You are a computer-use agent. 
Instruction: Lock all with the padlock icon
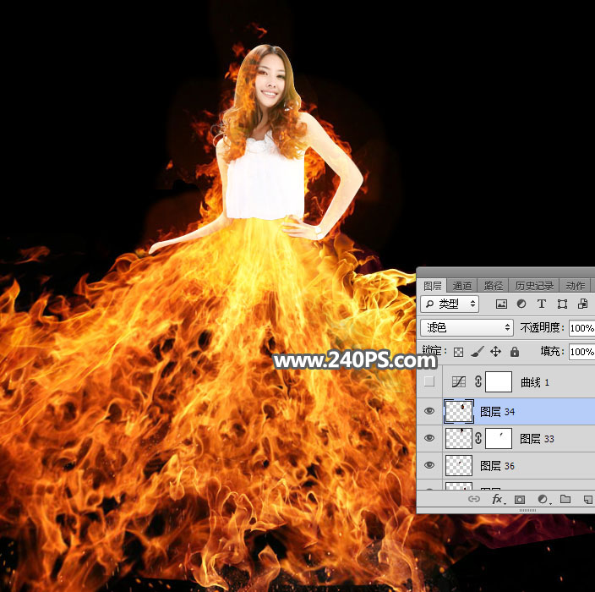tap(514, 352)
